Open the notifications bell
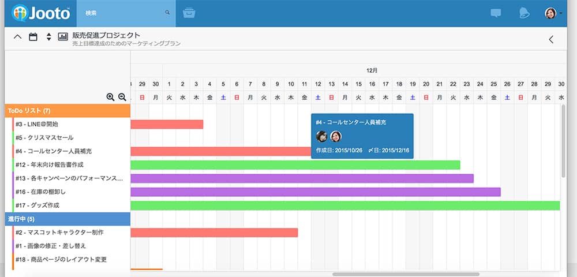Viewport: 577px width, 277px height. point(524,13)
